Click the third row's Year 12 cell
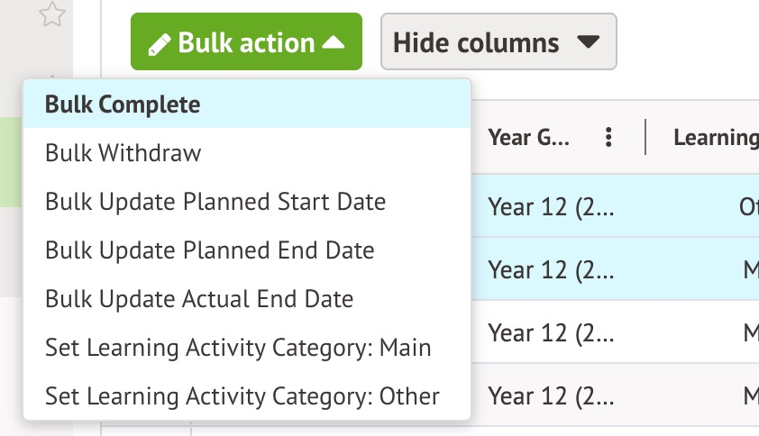Image resolution: width=759 pixels, height=436 pixels. (x=551, y=332)
